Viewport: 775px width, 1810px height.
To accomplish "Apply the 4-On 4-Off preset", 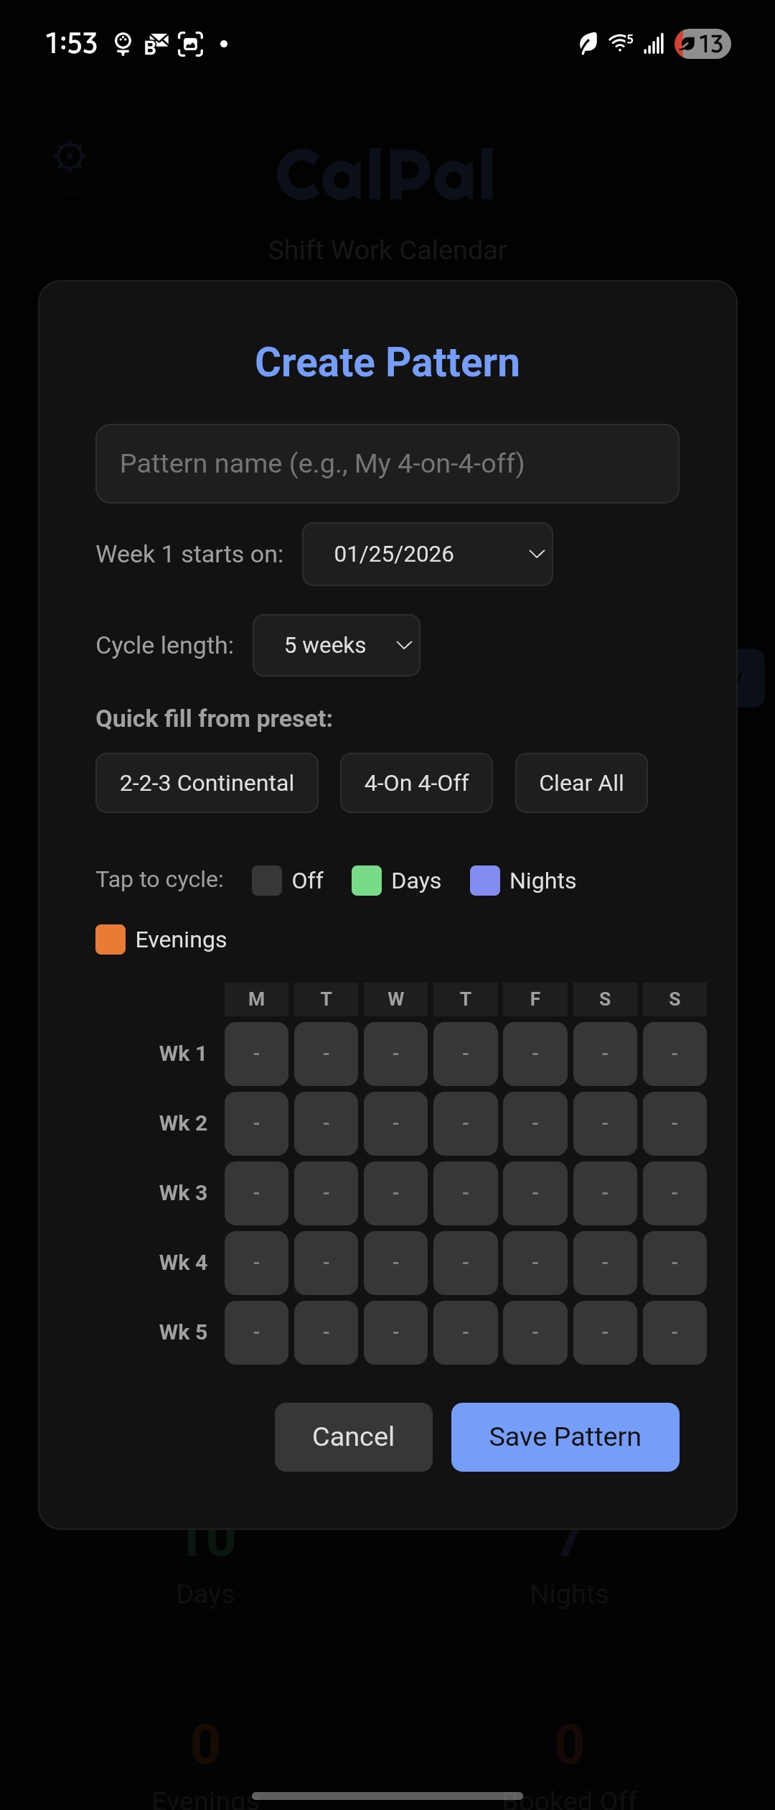I will pos(416,783).
